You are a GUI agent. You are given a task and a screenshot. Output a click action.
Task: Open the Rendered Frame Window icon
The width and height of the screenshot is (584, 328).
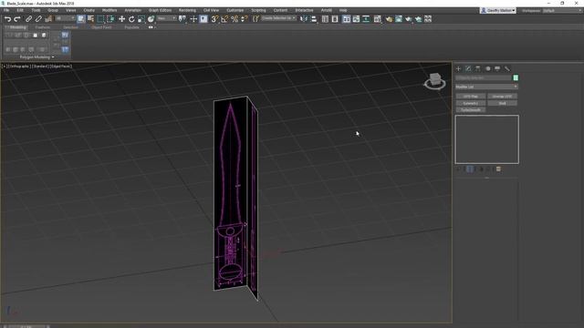click(399, 19)
